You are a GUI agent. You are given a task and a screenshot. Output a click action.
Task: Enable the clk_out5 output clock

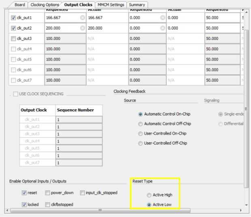(13, 60)
